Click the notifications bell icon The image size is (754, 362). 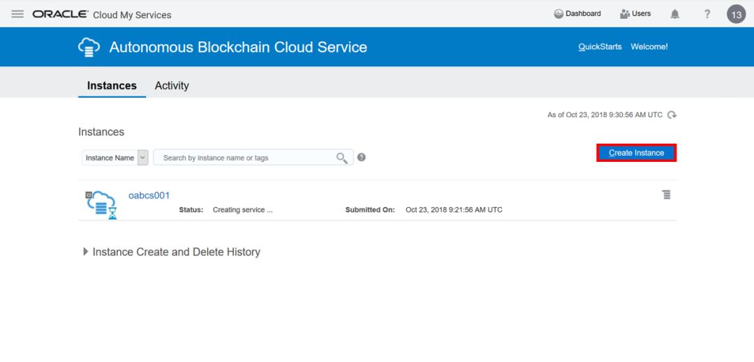click(674, 14)
